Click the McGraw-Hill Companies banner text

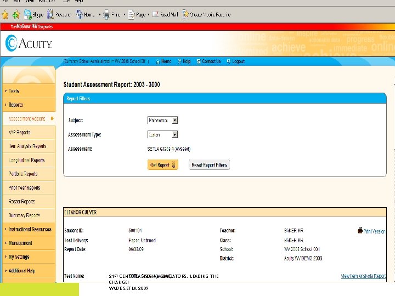tap(32, 26)
